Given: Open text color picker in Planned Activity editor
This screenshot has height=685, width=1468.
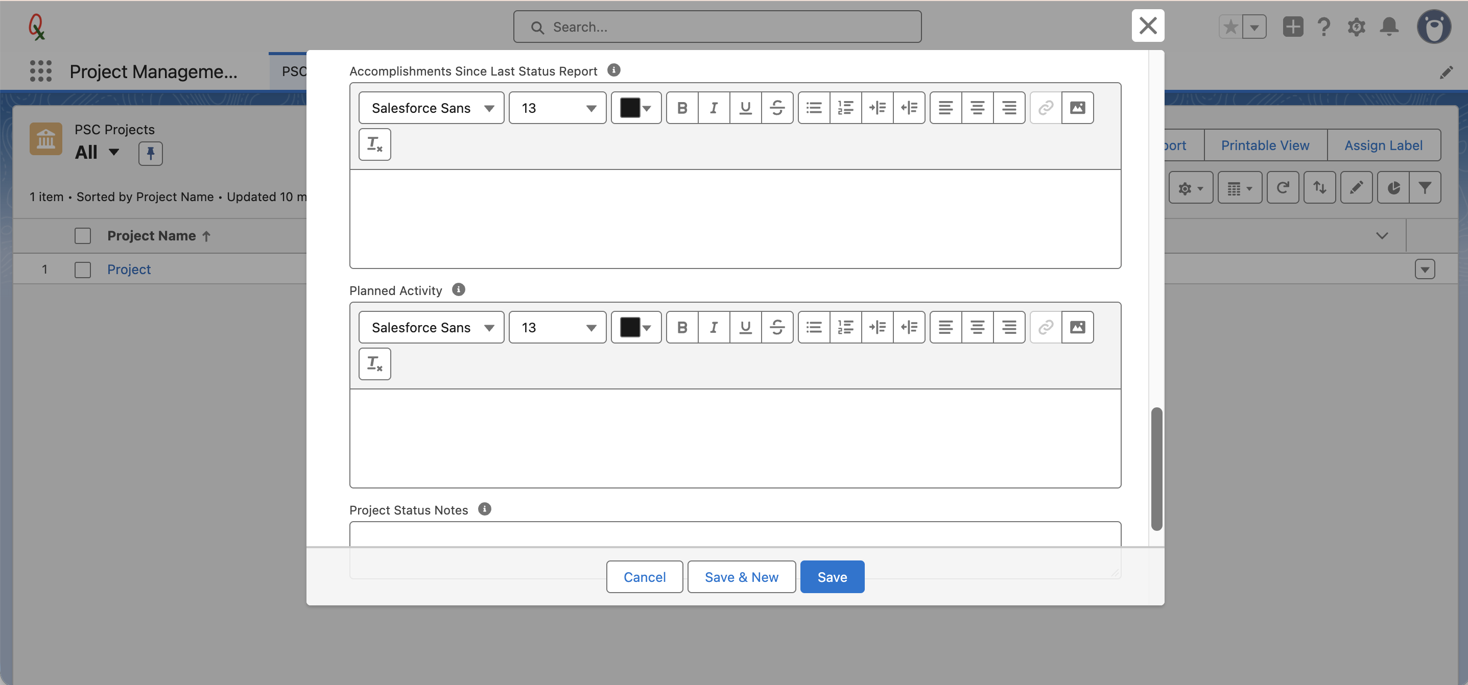Looking at the screenshot, I should point(636,327).
